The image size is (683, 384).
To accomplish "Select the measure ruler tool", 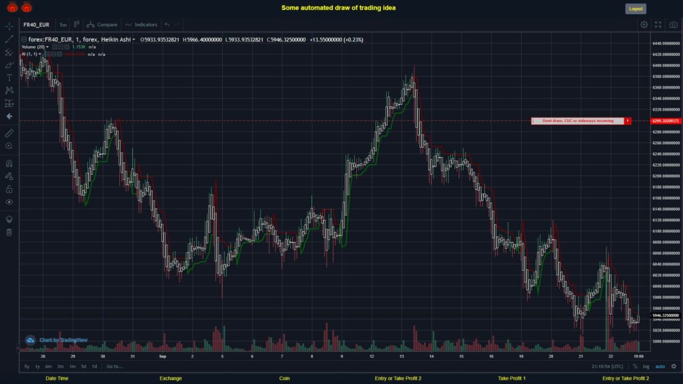I will point(9,132).
